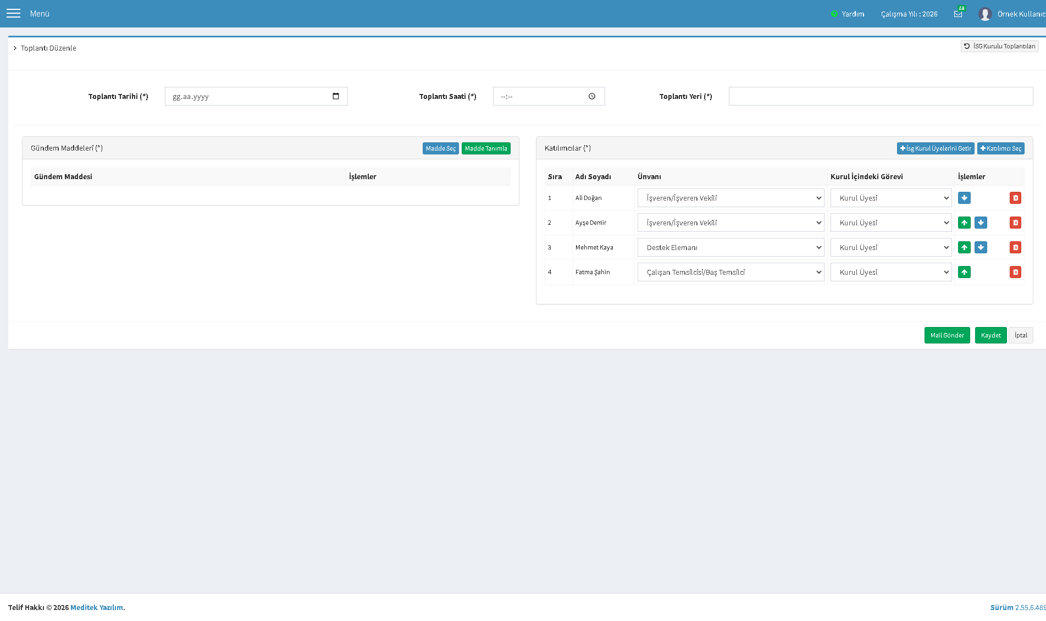Click the İsg Kurul Üyelerini Getir button
The width and height of the screenshot is (1046, 621).
coord(936,148)
